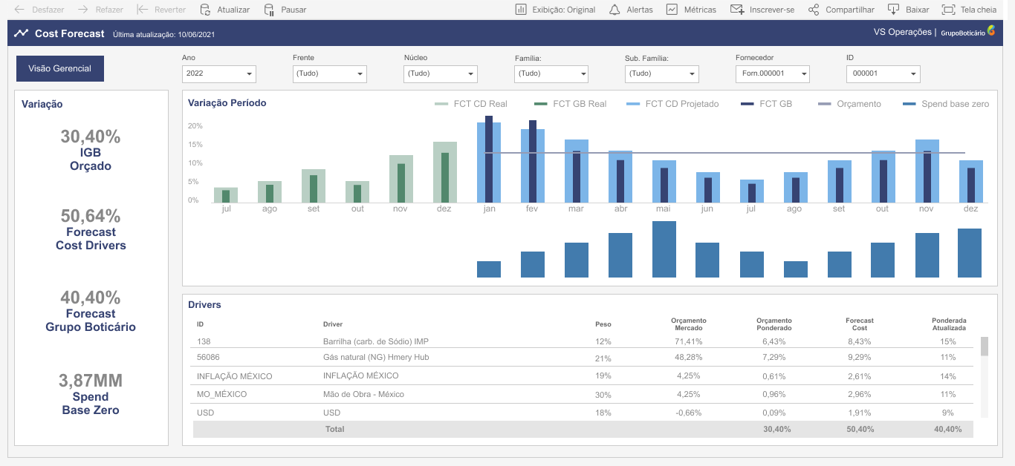Click the Drivers table vertical scrollbar

click(985, 347)
